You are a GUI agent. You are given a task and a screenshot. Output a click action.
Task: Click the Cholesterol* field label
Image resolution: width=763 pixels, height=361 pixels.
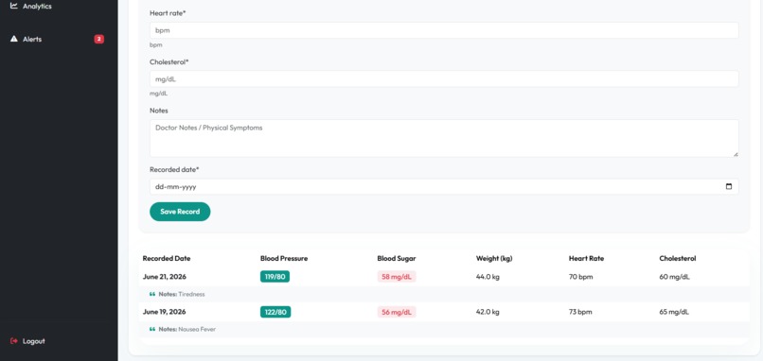[x=169, y=61]
